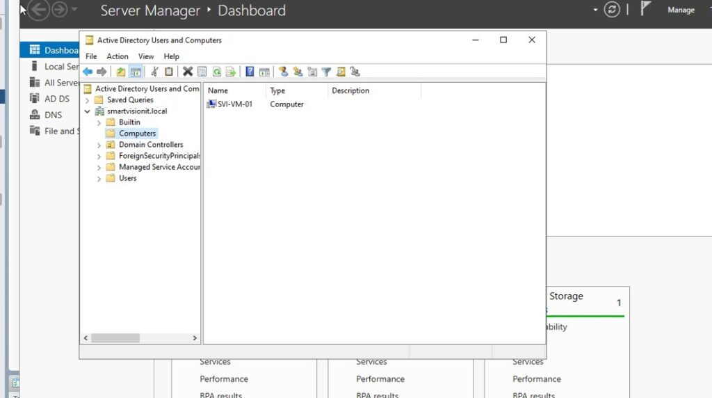712x398 pixels.
Task: Click the Delete X icon in toolbar
Action: [x=188, y=72]
